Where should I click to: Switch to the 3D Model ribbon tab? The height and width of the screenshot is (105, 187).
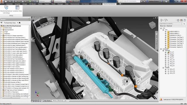pos(32,4)
